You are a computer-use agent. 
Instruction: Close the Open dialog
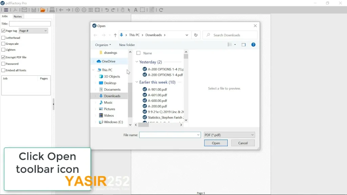255,26
